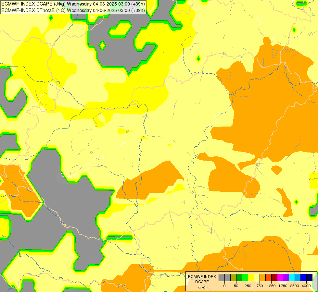Click the DThetaE (°C) header line
The image size is (318, 292).
(73, 10)
